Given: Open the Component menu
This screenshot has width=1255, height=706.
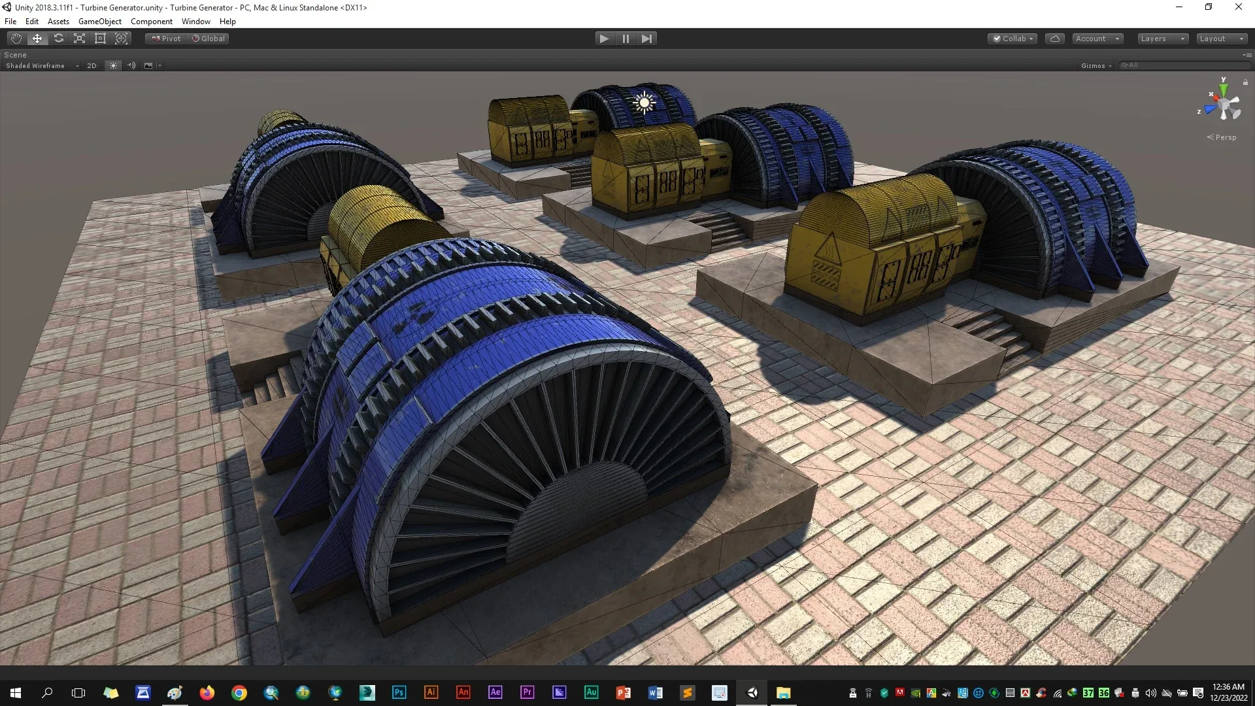Looking at the screenshot, I should tap(152, 22).
